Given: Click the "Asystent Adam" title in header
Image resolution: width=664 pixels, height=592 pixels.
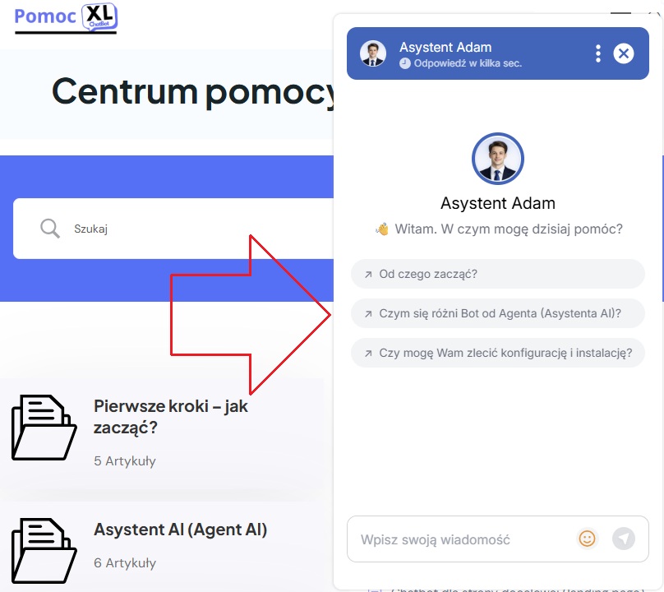Looking at the screenshot, I should tap(445, 47).
